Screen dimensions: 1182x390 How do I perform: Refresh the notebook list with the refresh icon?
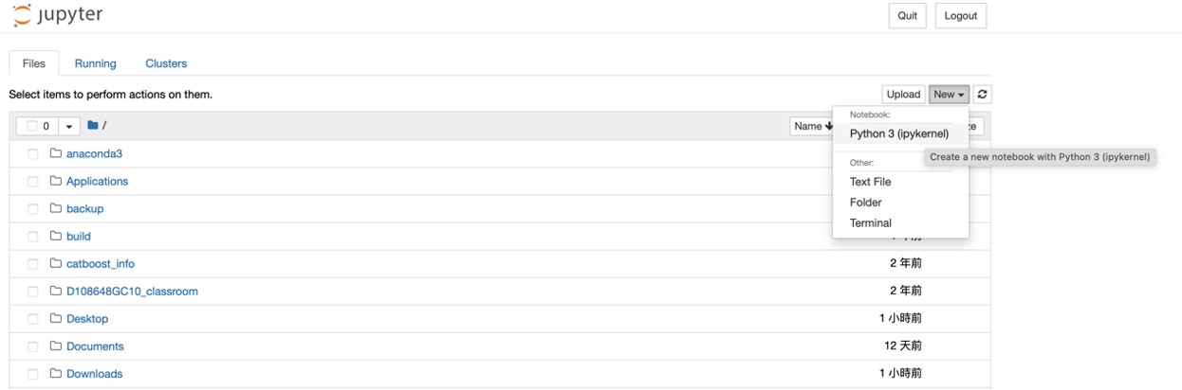983,95
